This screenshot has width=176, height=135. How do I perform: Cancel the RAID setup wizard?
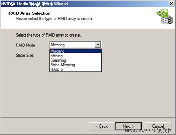point(158,126)
